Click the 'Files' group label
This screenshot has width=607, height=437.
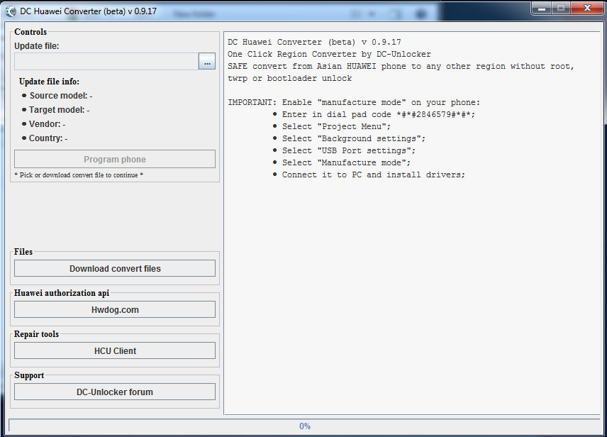click(x=23, y=252)
